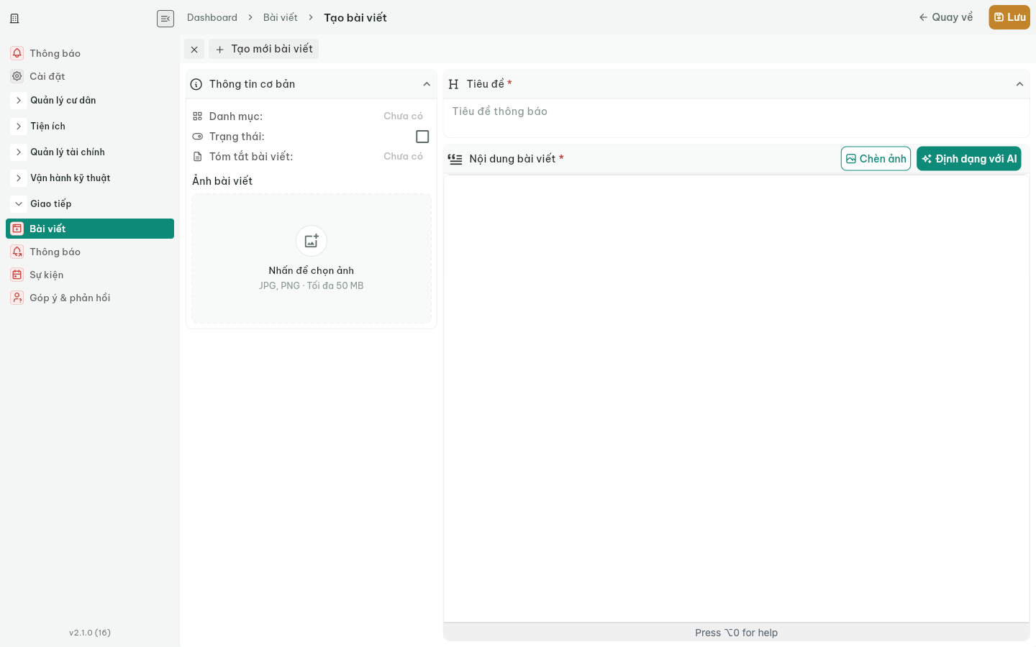Click inside the article content editor area
1036x647 pixels.
tap(737, 399)
